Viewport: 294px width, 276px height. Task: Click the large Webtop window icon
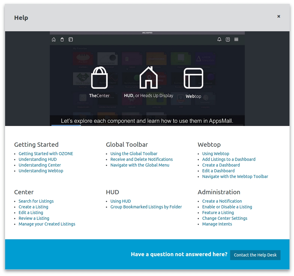(193, 78)
